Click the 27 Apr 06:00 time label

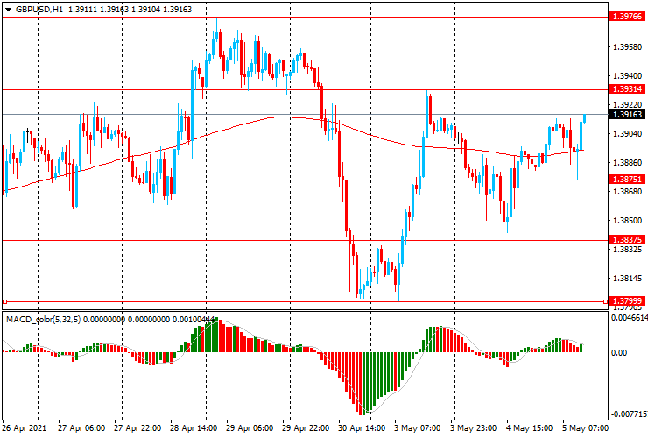pos(81,427)
